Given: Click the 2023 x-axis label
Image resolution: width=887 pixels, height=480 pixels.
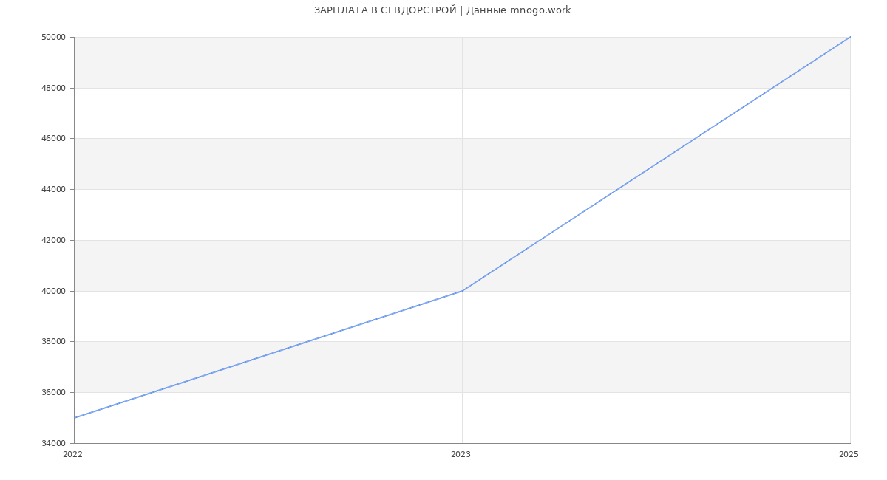Looking at the screenshot, I should [x=461, y=455].
